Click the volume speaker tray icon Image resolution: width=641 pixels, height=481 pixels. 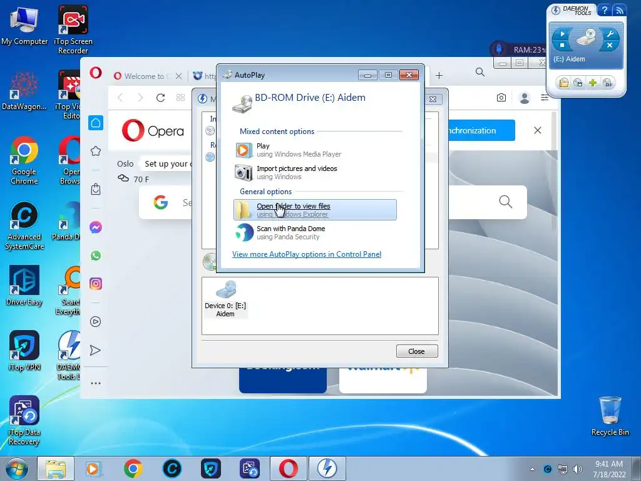pos(578,469)
